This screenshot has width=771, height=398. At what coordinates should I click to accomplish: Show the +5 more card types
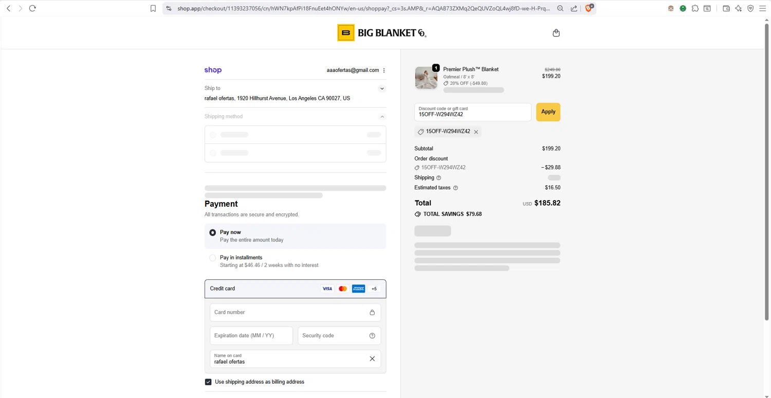[x=374, y=289]
